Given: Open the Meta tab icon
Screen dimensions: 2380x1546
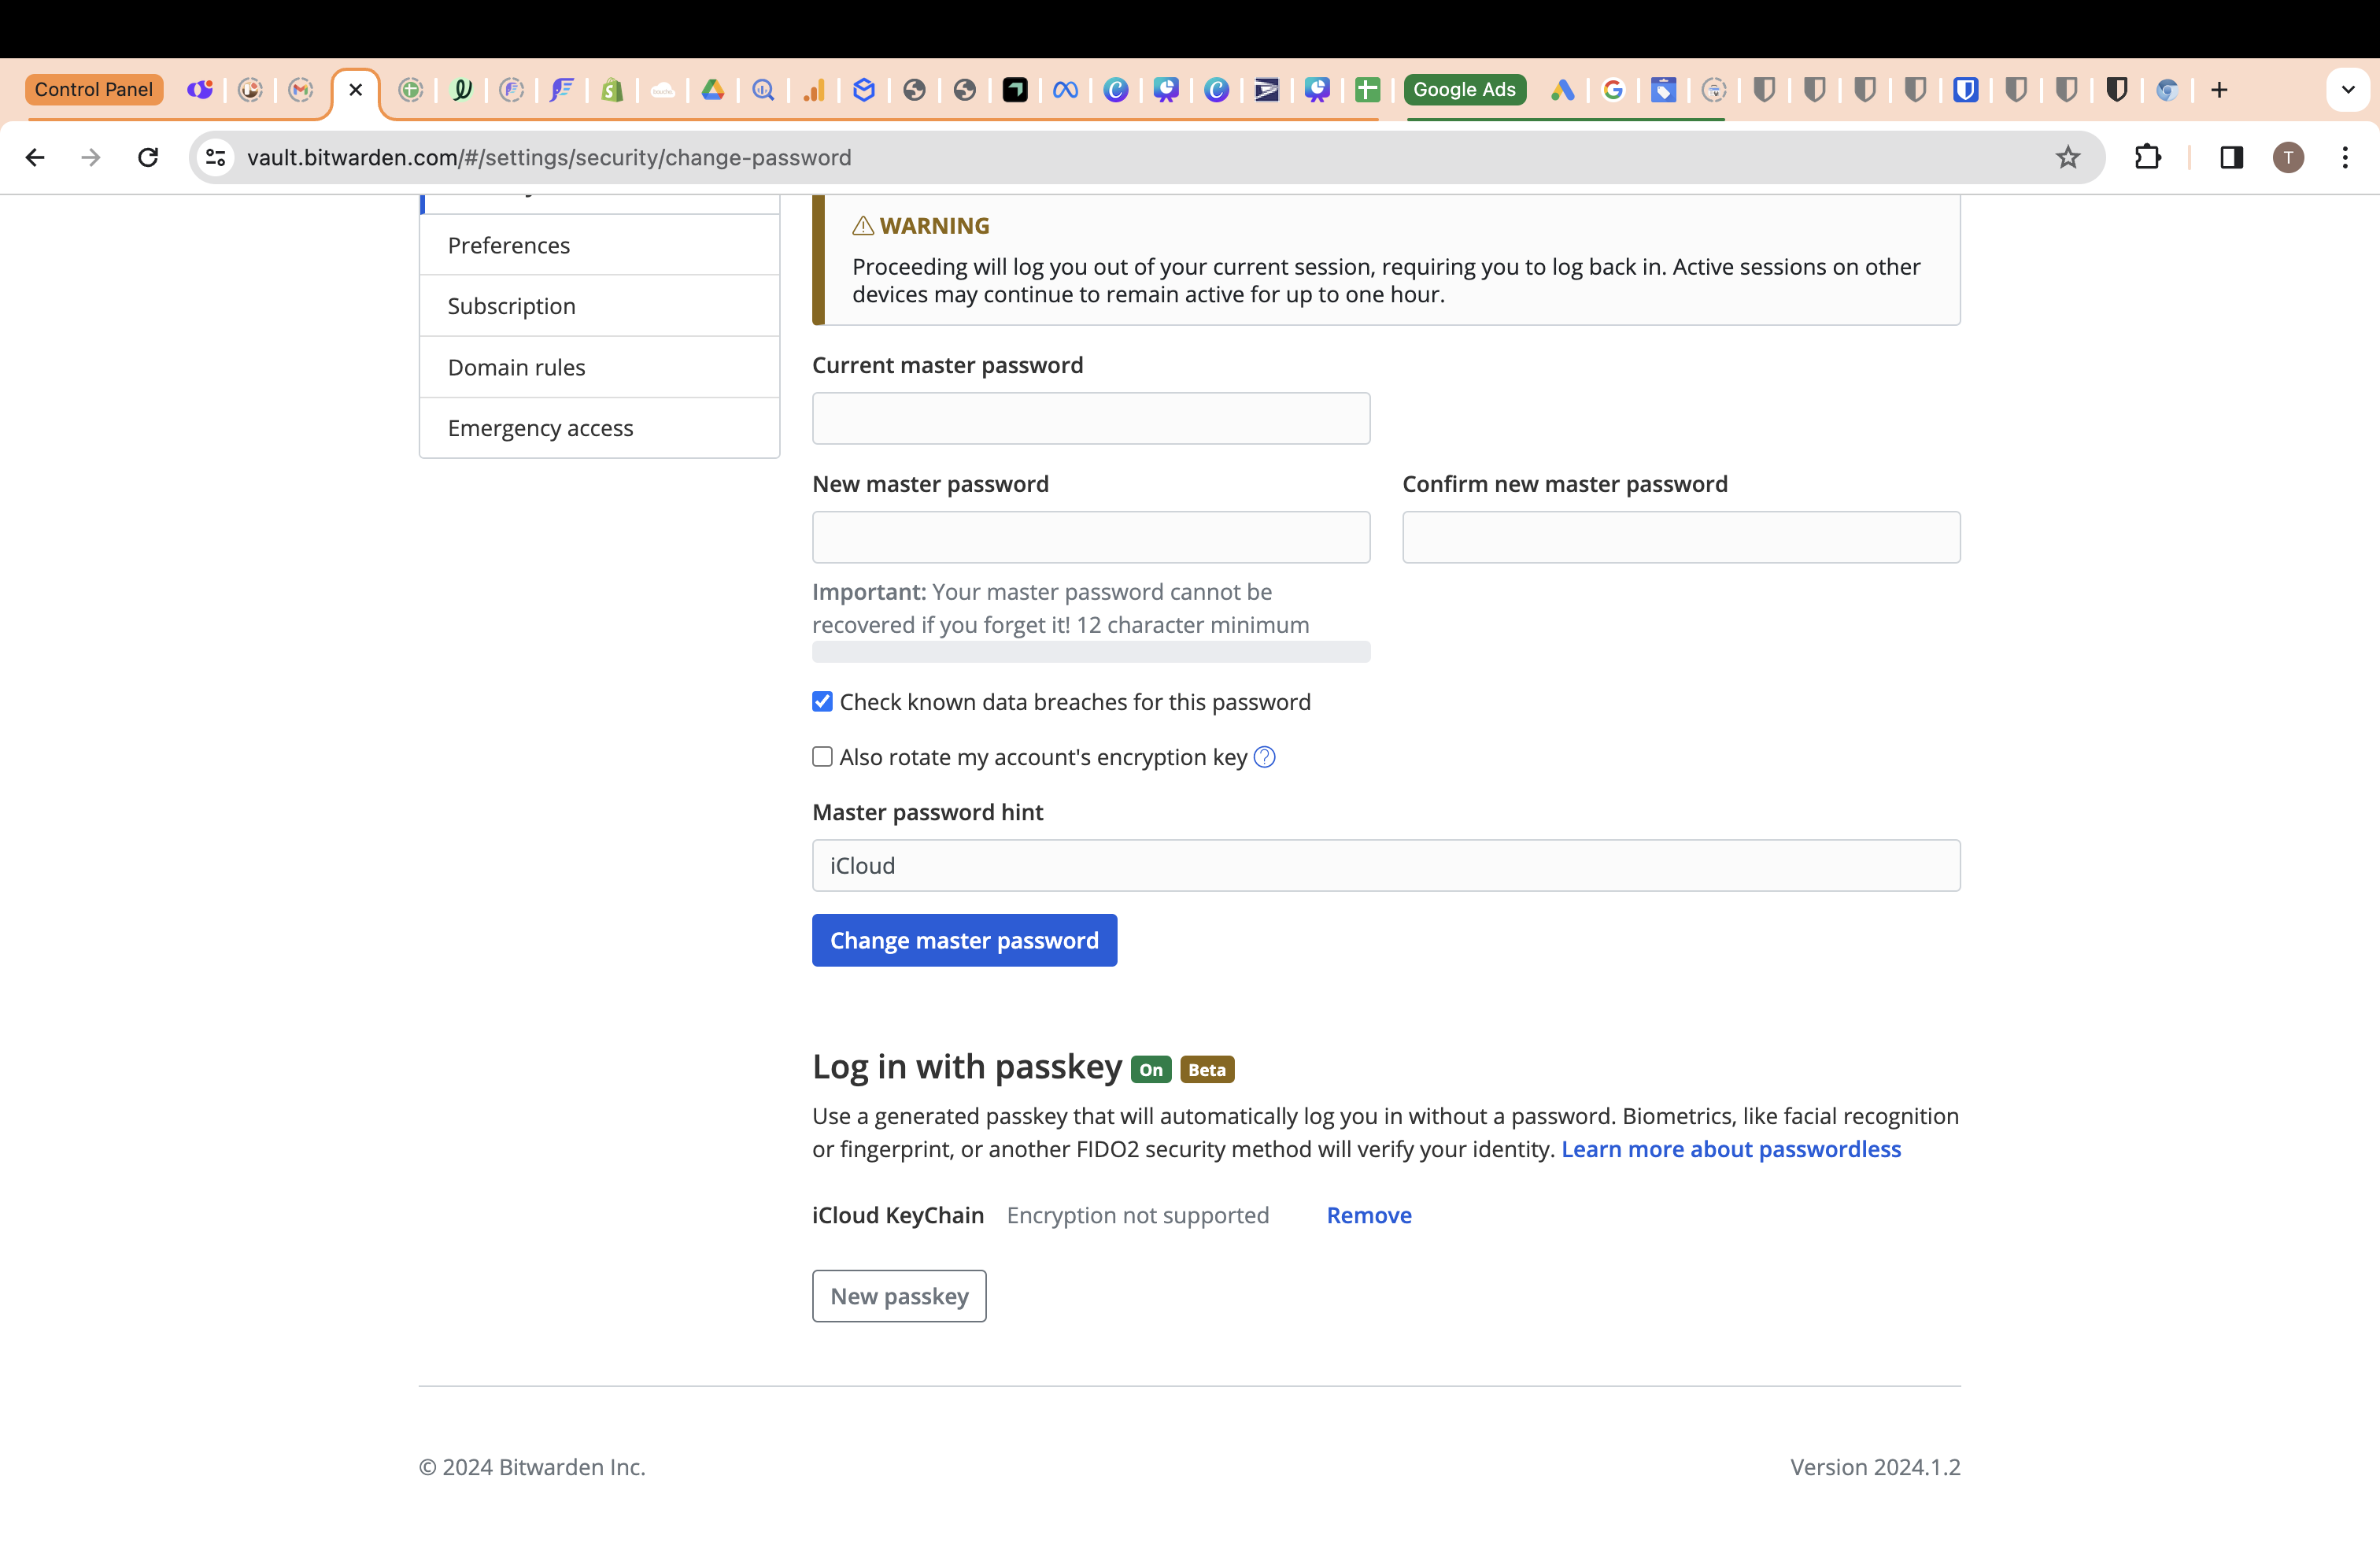Looking at the screenshot, I should [x=1065, y=90].
